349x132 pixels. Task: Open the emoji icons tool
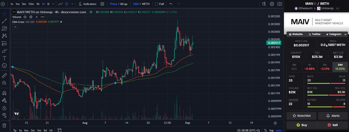pyautogui.click(x=4, y=65)
